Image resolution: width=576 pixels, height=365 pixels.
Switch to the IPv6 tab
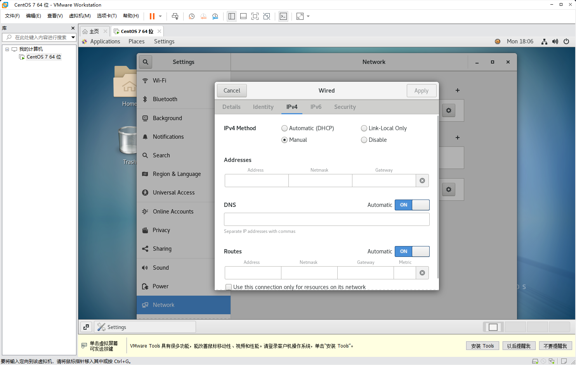316,107
